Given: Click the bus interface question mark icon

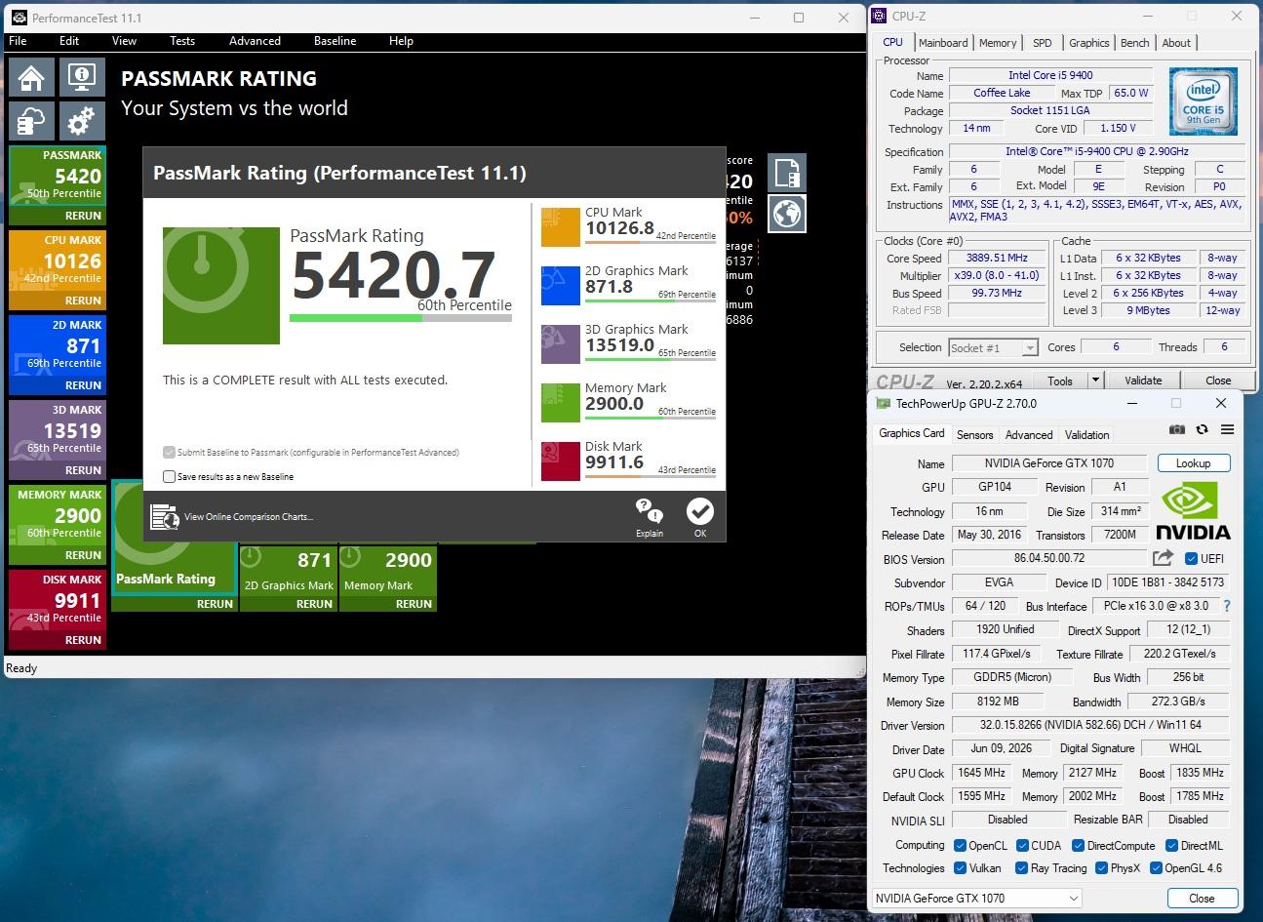Looking at the screenshot, I should click(x=1227, y=606).
